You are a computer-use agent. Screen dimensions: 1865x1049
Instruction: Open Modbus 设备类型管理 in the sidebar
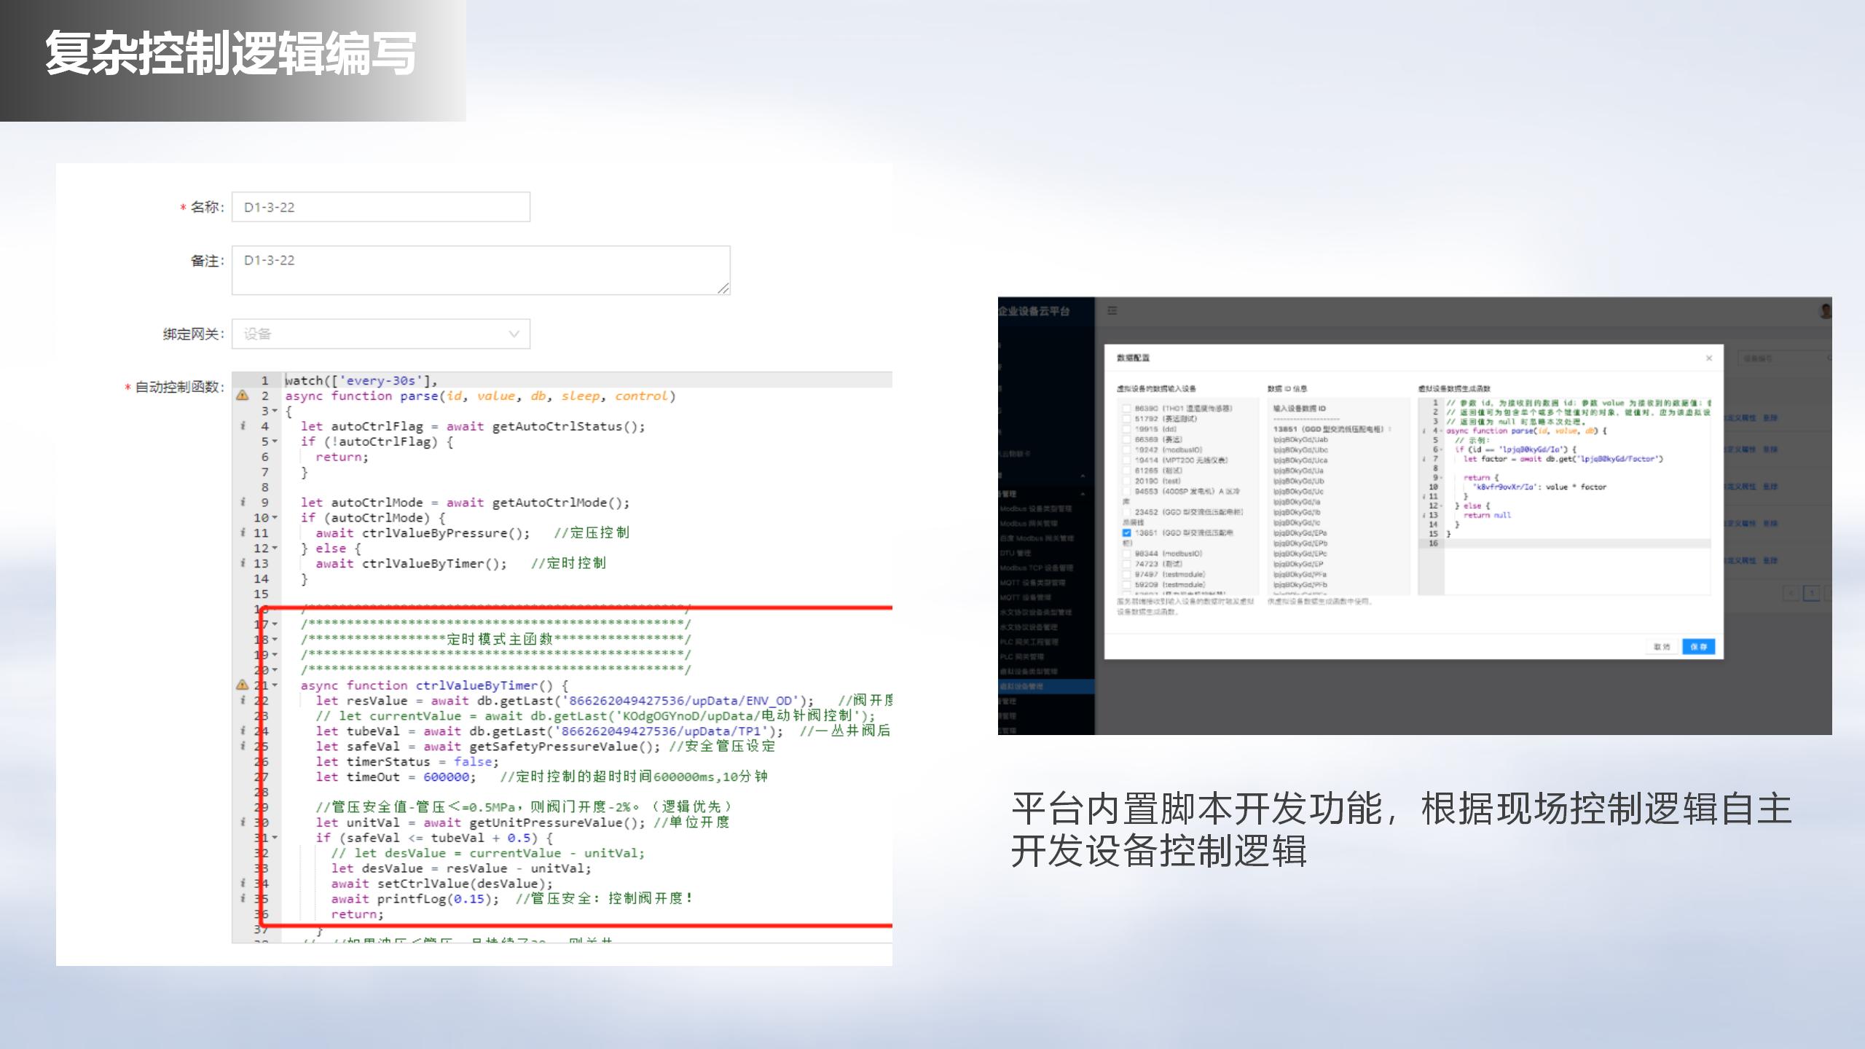(x=1036, y=508)
